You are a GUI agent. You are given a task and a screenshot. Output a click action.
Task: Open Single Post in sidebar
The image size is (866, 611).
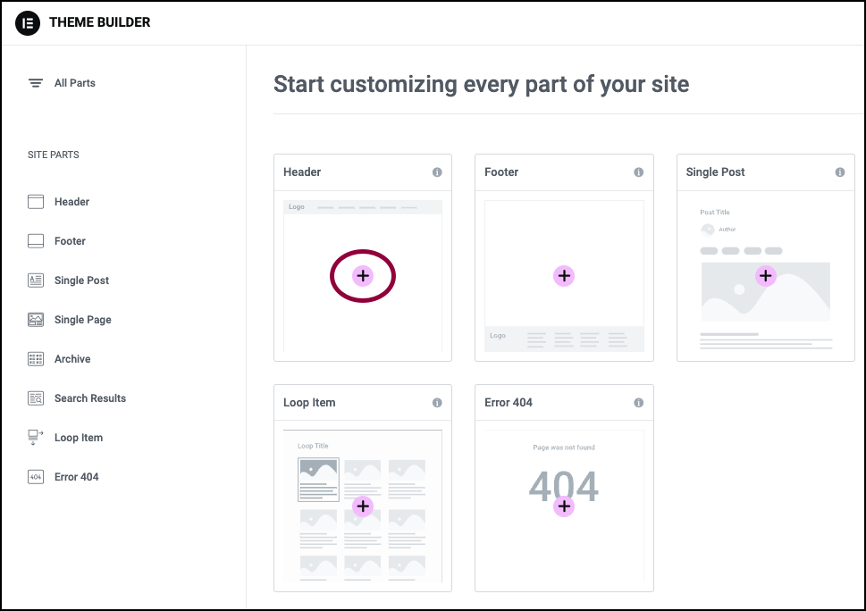[69, 280]
